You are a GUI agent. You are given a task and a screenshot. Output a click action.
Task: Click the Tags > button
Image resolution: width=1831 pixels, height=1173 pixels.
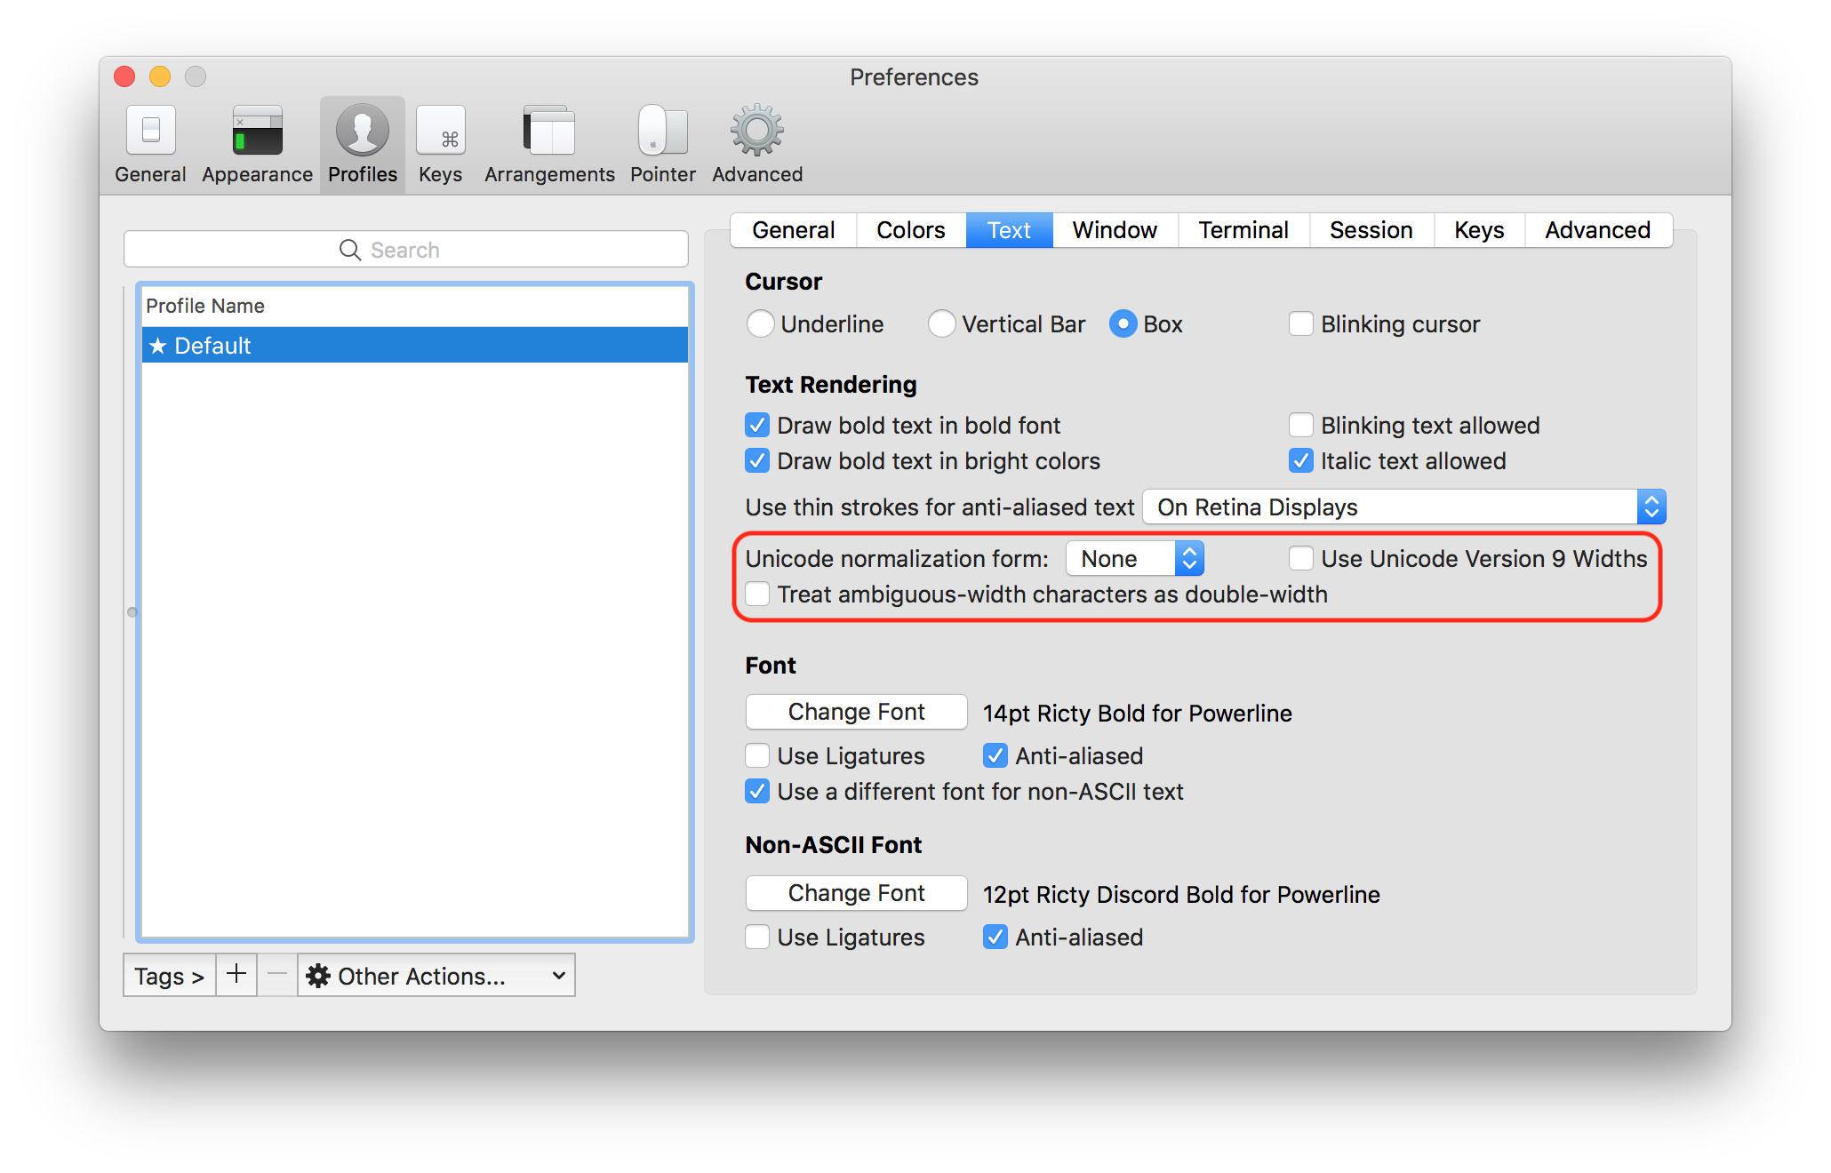(x=169, y=976)
